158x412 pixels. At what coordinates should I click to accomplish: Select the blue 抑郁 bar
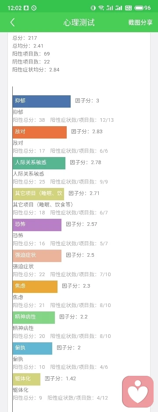coord(42,101)
